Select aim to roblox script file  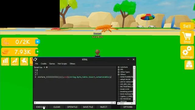click(x=126, y=82)
